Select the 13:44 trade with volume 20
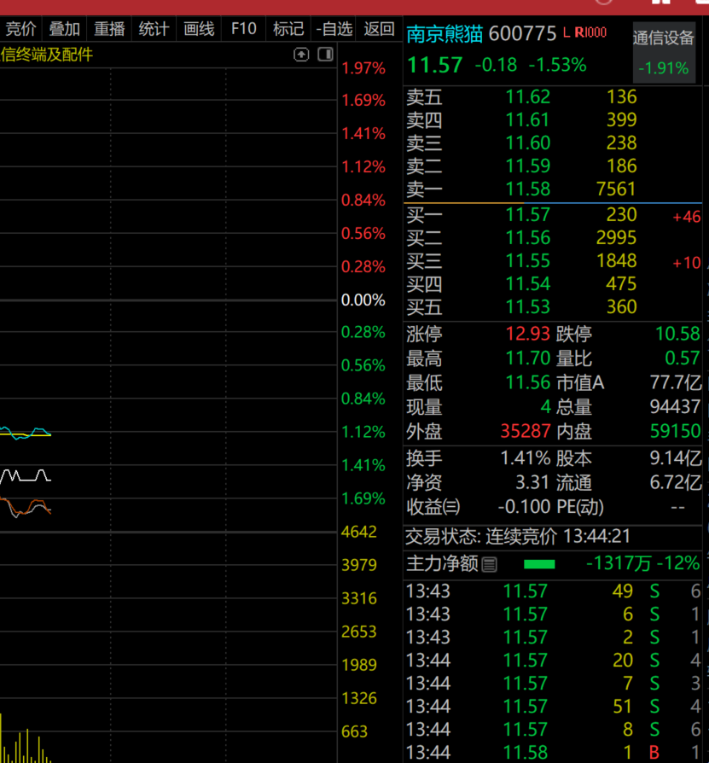This screenshot has height=763, width=709. click(x=552, y=661)
